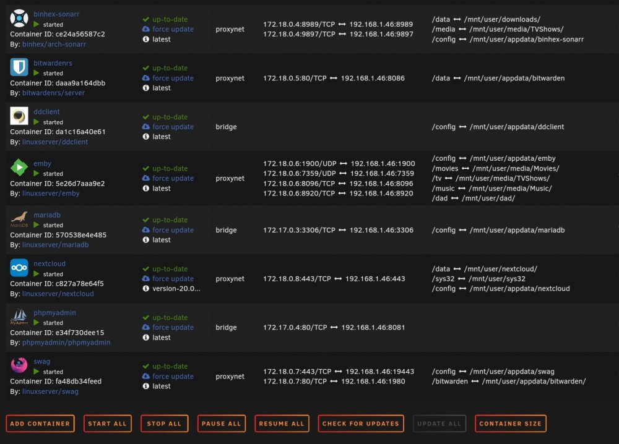Image resolution: width=619 pixels, height=444 pixels.
Task: Click the started play icon for ddclient
Action: coord(37,122)
